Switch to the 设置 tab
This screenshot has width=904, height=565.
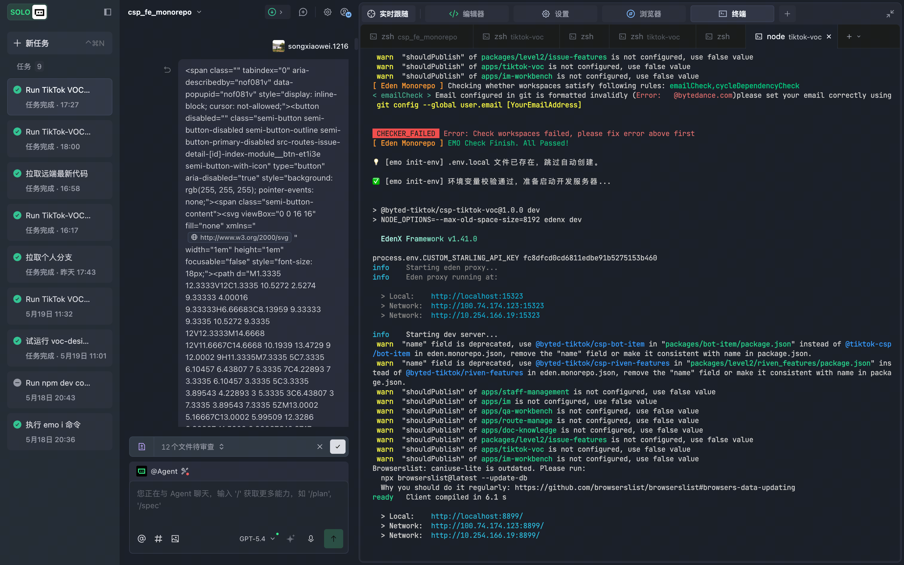pyautogui.click(x=555, y=14)
